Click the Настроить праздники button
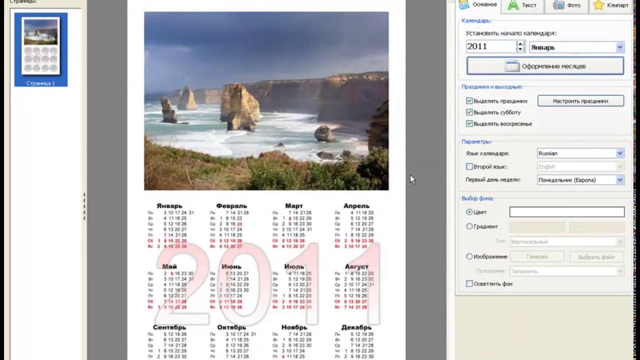640x360 pixels. click(580, 101)
